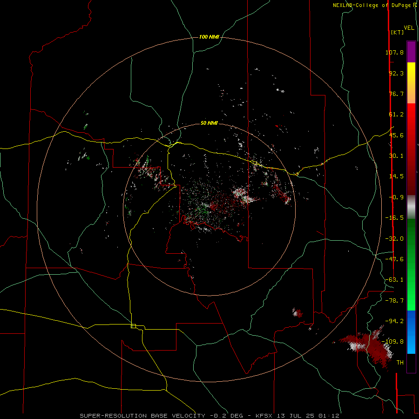
Task: Select the 14.5 legend value
Action: (396, 176)
